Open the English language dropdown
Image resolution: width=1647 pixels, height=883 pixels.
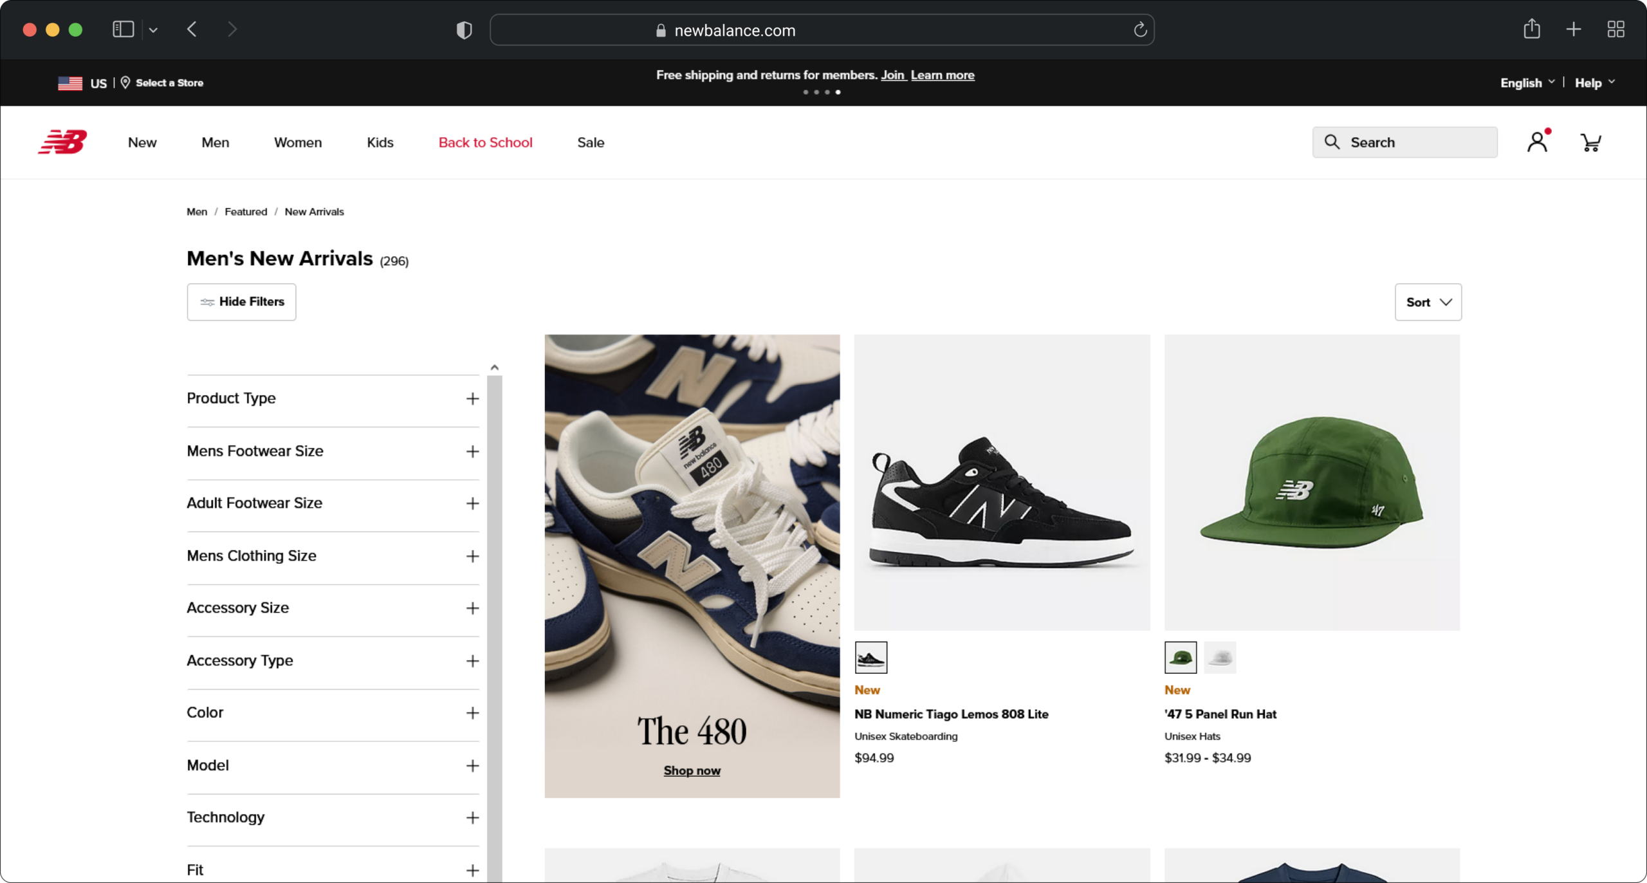(x=1527, y=82)
